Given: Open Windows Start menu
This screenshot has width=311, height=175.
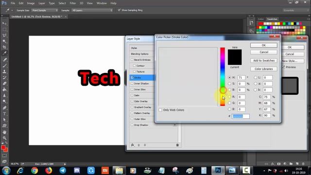Looking at the screenshot, I should pos(6,171).
